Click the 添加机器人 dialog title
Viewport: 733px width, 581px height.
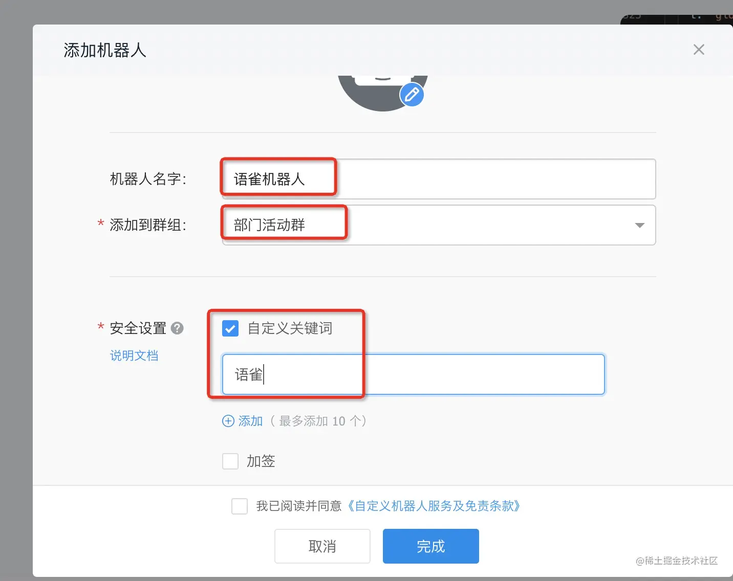[105, 50]
